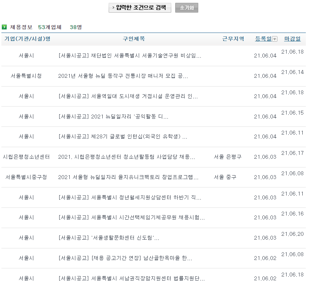Open posting 2021 뉴딜일자리 '공익활동 디...
This screenshot has height=288, width=316.
pyautogui.click(x=113, y=116)
